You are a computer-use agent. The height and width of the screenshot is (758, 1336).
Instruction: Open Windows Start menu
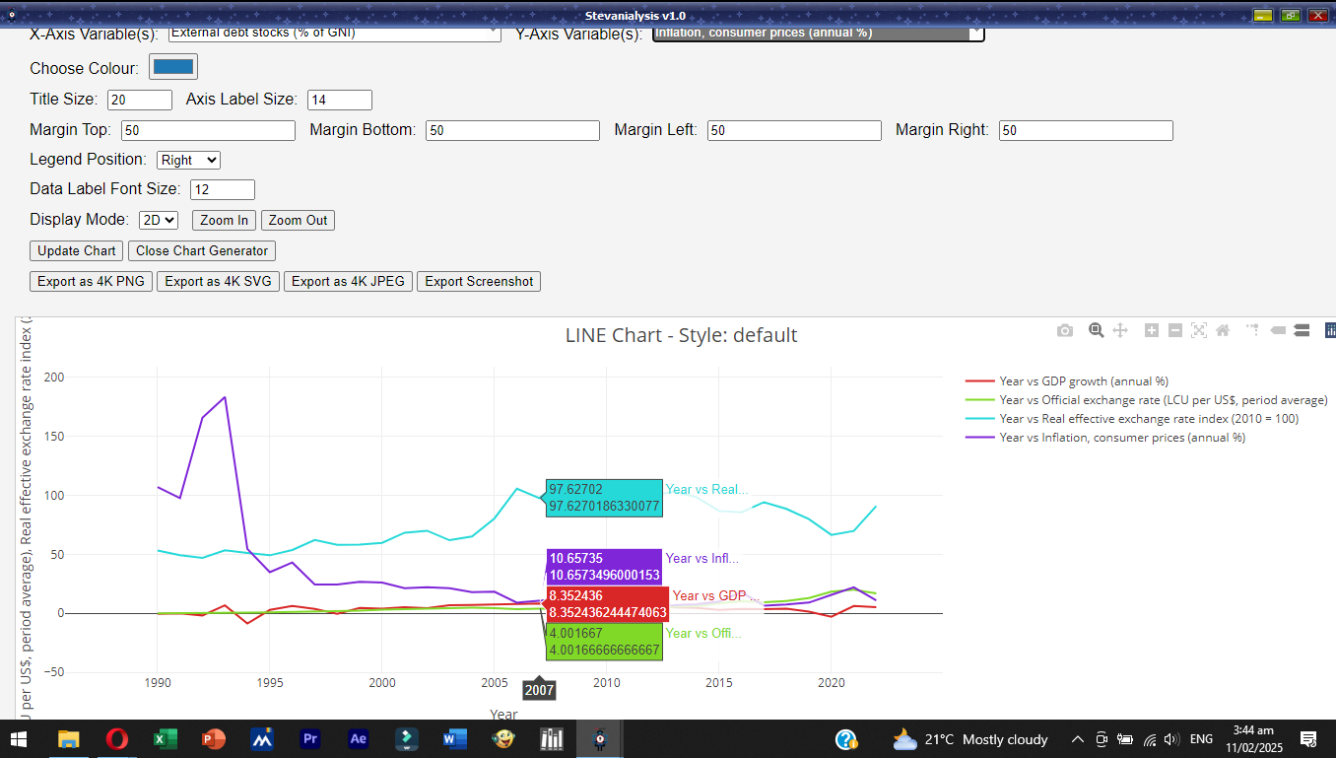[20, 738]
